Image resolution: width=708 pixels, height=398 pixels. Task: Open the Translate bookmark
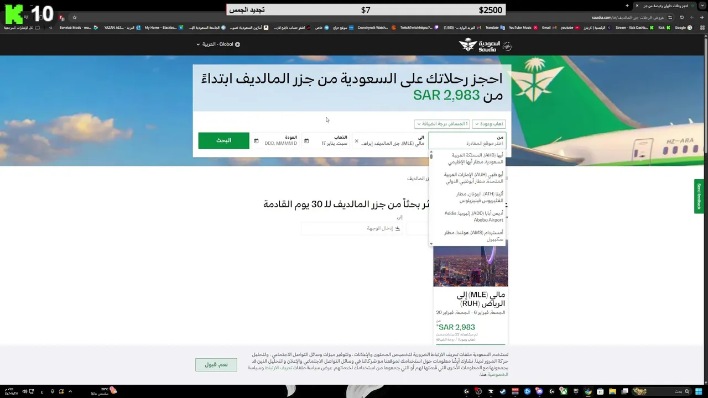point(494,28)
